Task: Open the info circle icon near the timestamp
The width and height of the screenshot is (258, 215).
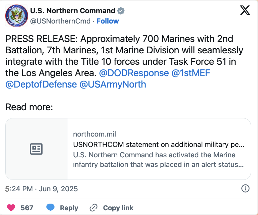Action: 245,188
